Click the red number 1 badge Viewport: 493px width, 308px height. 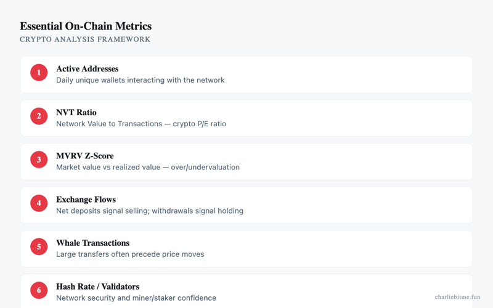pos(39,73)
